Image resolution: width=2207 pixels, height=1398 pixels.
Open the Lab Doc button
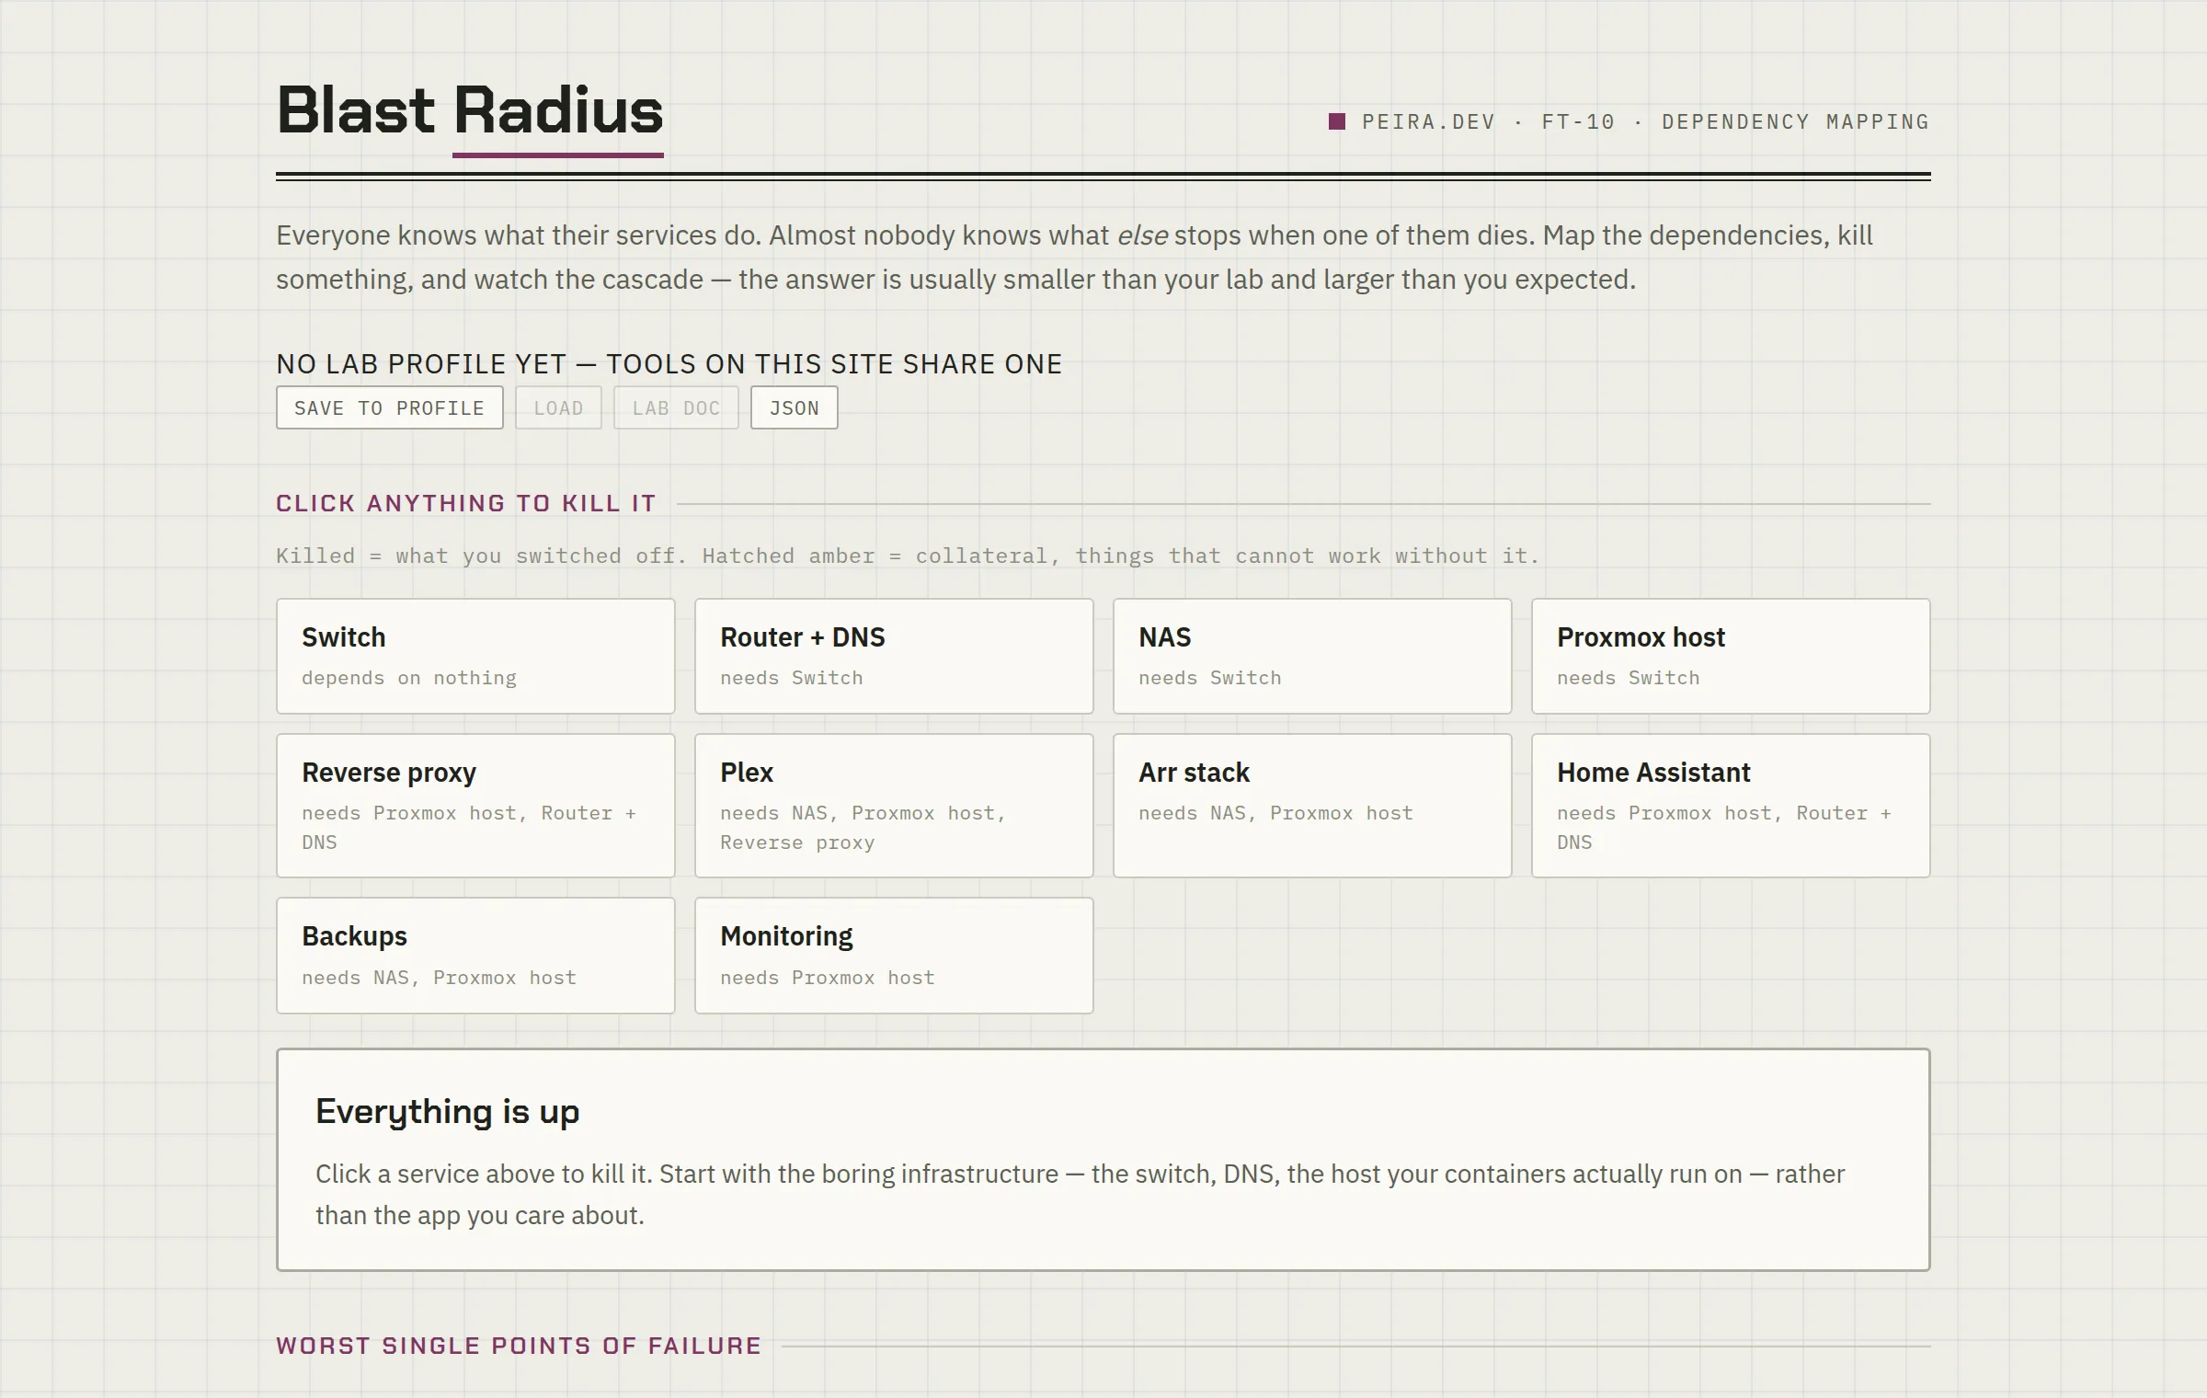(676, 407)
